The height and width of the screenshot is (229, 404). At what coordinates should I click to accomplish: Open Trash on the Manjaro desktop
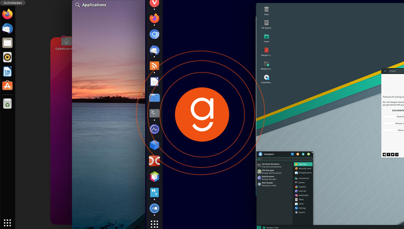point(266,11)
